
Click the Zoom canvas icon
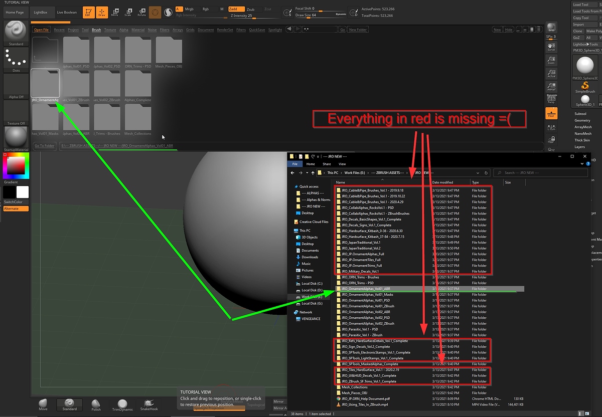coord(551,59)
